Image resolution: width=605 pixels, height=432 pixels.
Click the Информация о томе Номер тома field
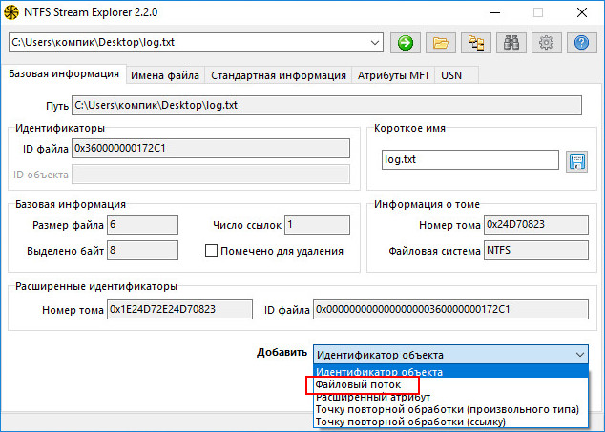tap(536, 225)
